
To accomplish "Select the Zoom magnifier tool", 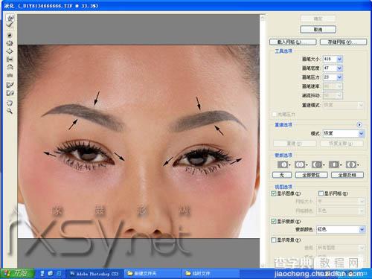I will tap(10, 111).
